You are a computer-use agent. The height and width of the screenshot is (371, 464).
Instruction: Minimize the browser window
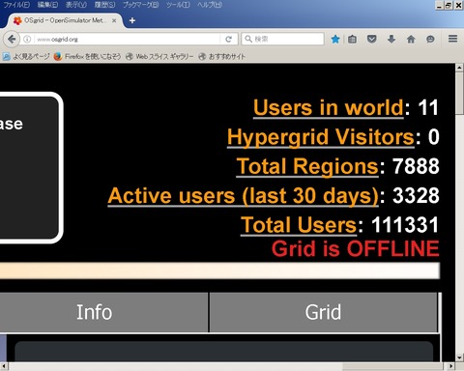click(440, 6)
